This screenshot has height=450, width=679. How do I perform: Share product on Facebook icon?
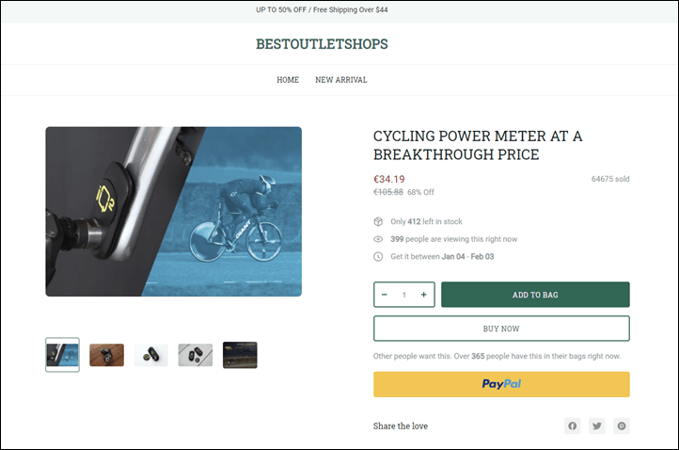click(x=572, y=426)
